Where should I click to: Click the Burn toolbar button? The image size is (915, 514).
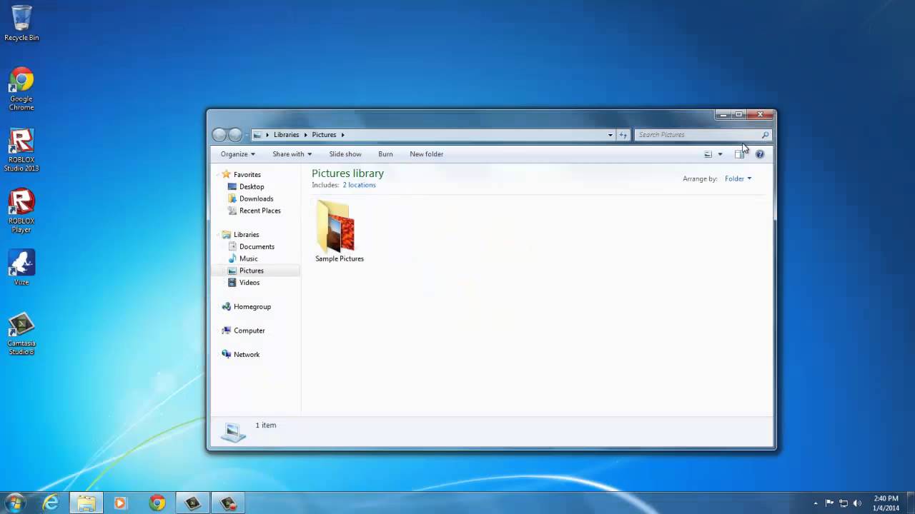click(385, 154)
